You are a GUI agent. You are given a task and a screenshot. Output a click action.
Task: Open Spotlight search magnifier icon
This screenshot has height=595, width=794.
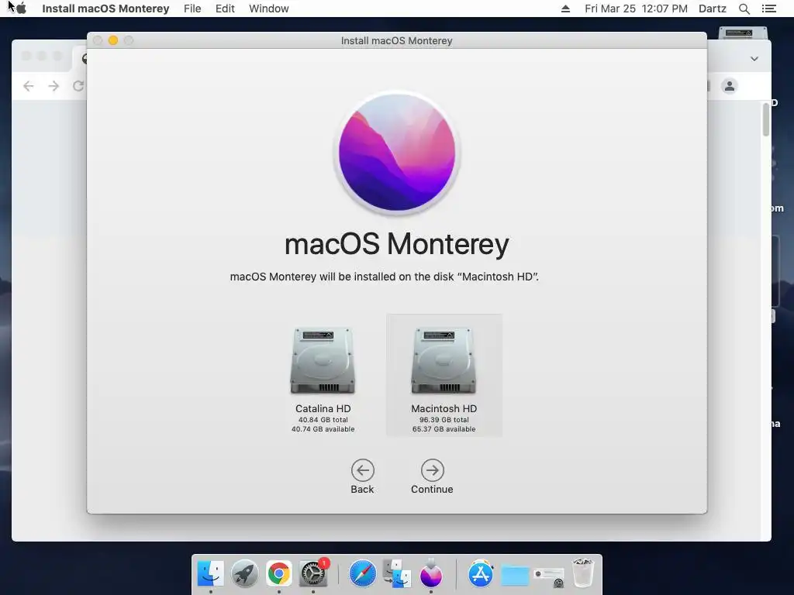pos(744,9)
